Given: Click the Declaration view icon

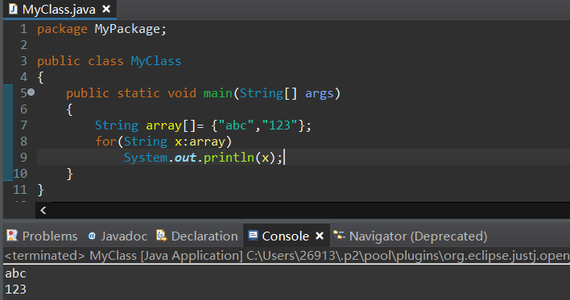Looking at the screenshot, I should click(161, 236).
